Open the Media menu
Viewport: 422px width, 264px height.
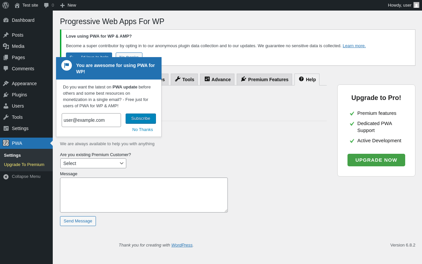(26, 46)
